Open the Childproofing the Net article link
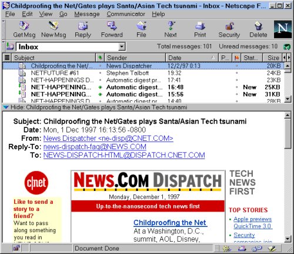This screenshot has width=294, height=254. [170, 223]
